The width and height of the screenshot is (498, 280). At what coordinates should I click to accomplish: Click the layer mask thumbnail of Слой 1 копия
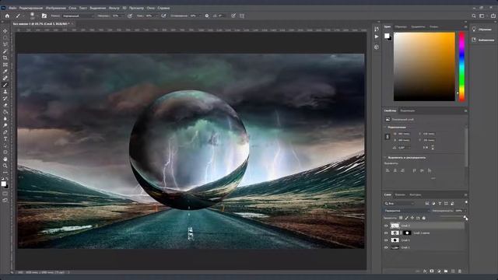(407, 233)
